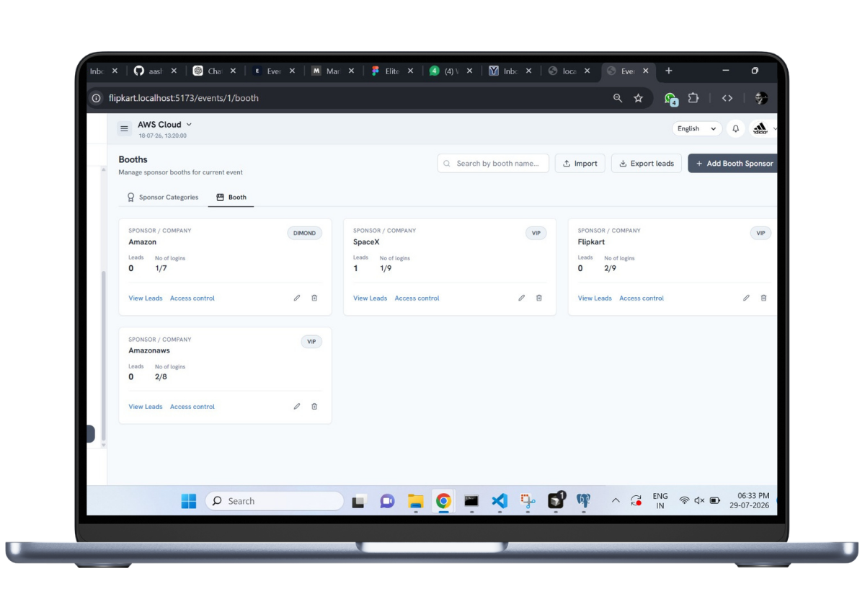Open Visual Studio Code from the taskbar

pyautogui.click(x=500, y=501)
